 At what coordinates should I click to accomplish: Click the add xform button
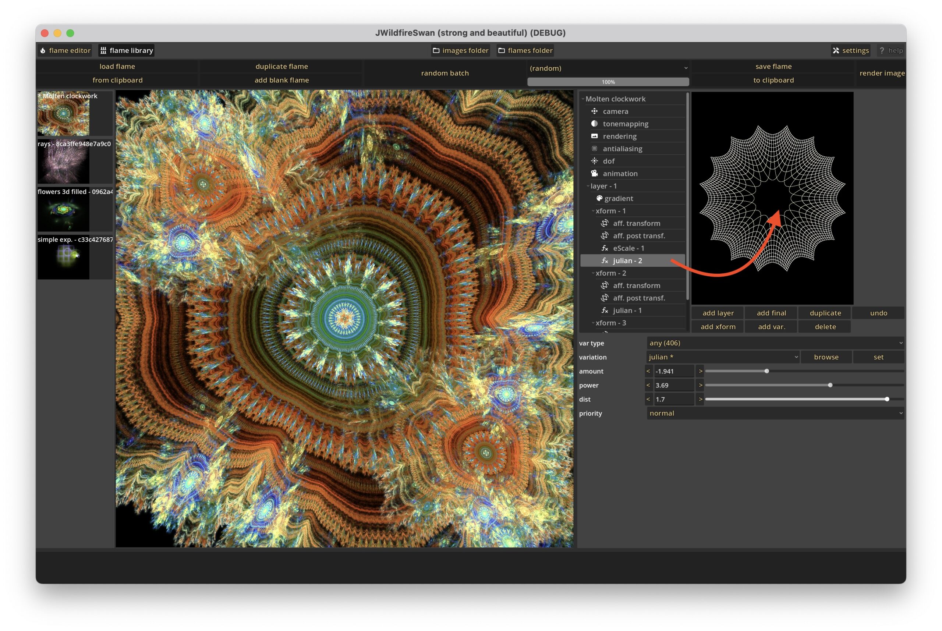point(718,327)
